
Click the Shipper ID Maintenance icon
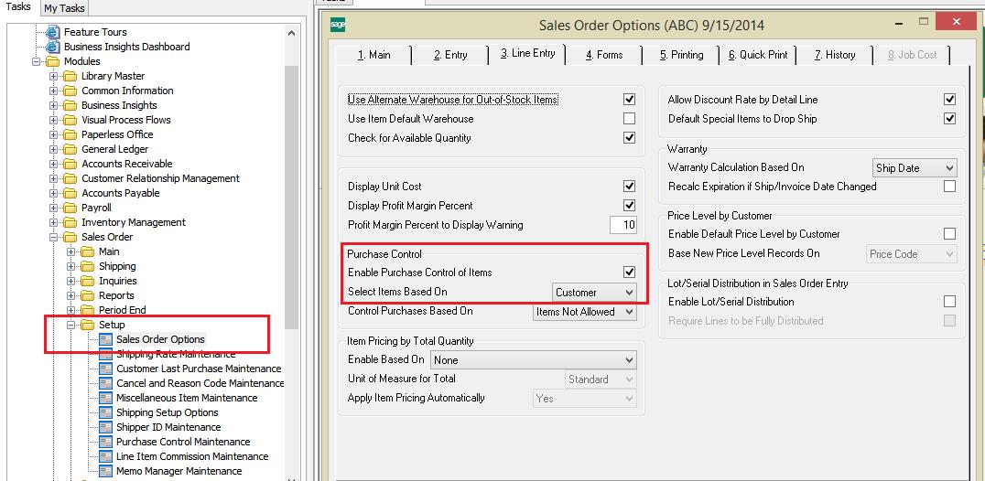click(105, 427)
